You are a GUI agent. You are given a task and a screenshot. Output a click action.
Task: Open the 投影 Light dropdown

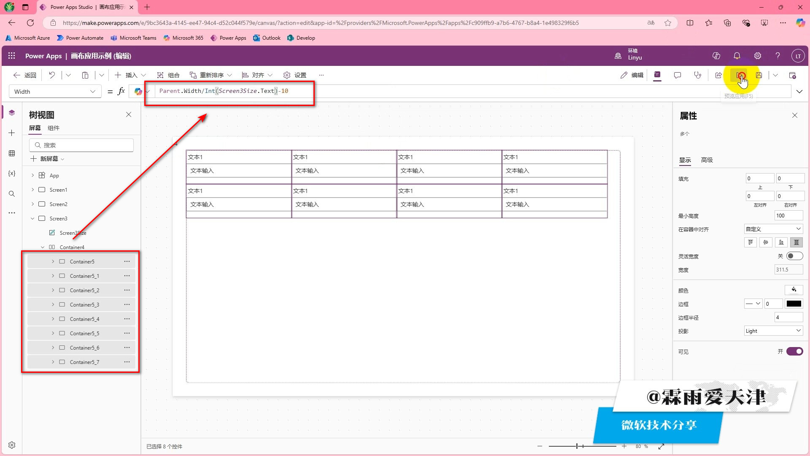[773, 331]
